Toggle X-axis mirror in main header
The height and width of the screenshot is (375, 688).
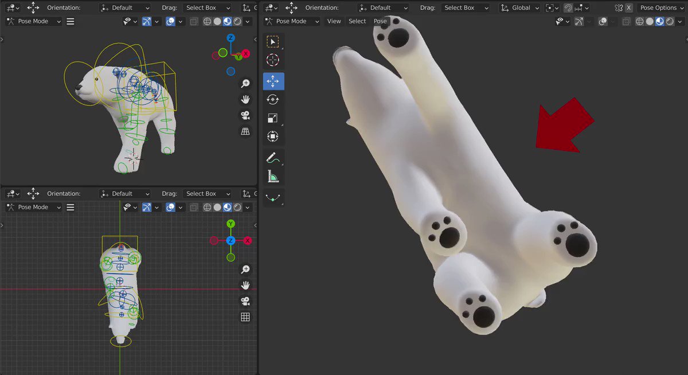click(629, 8)
